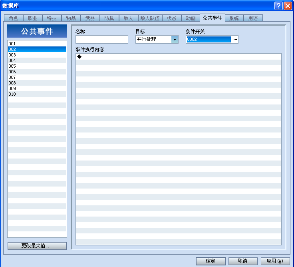Select common event 003 in list
Viewport: 294px width, 267px height.
(x=37, y=55)
